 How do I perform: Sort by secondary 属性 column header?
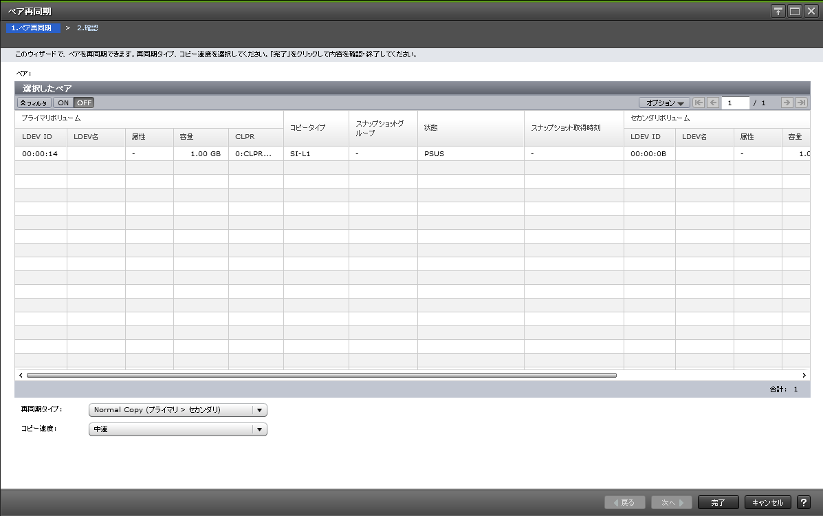[x=758, y=137]
